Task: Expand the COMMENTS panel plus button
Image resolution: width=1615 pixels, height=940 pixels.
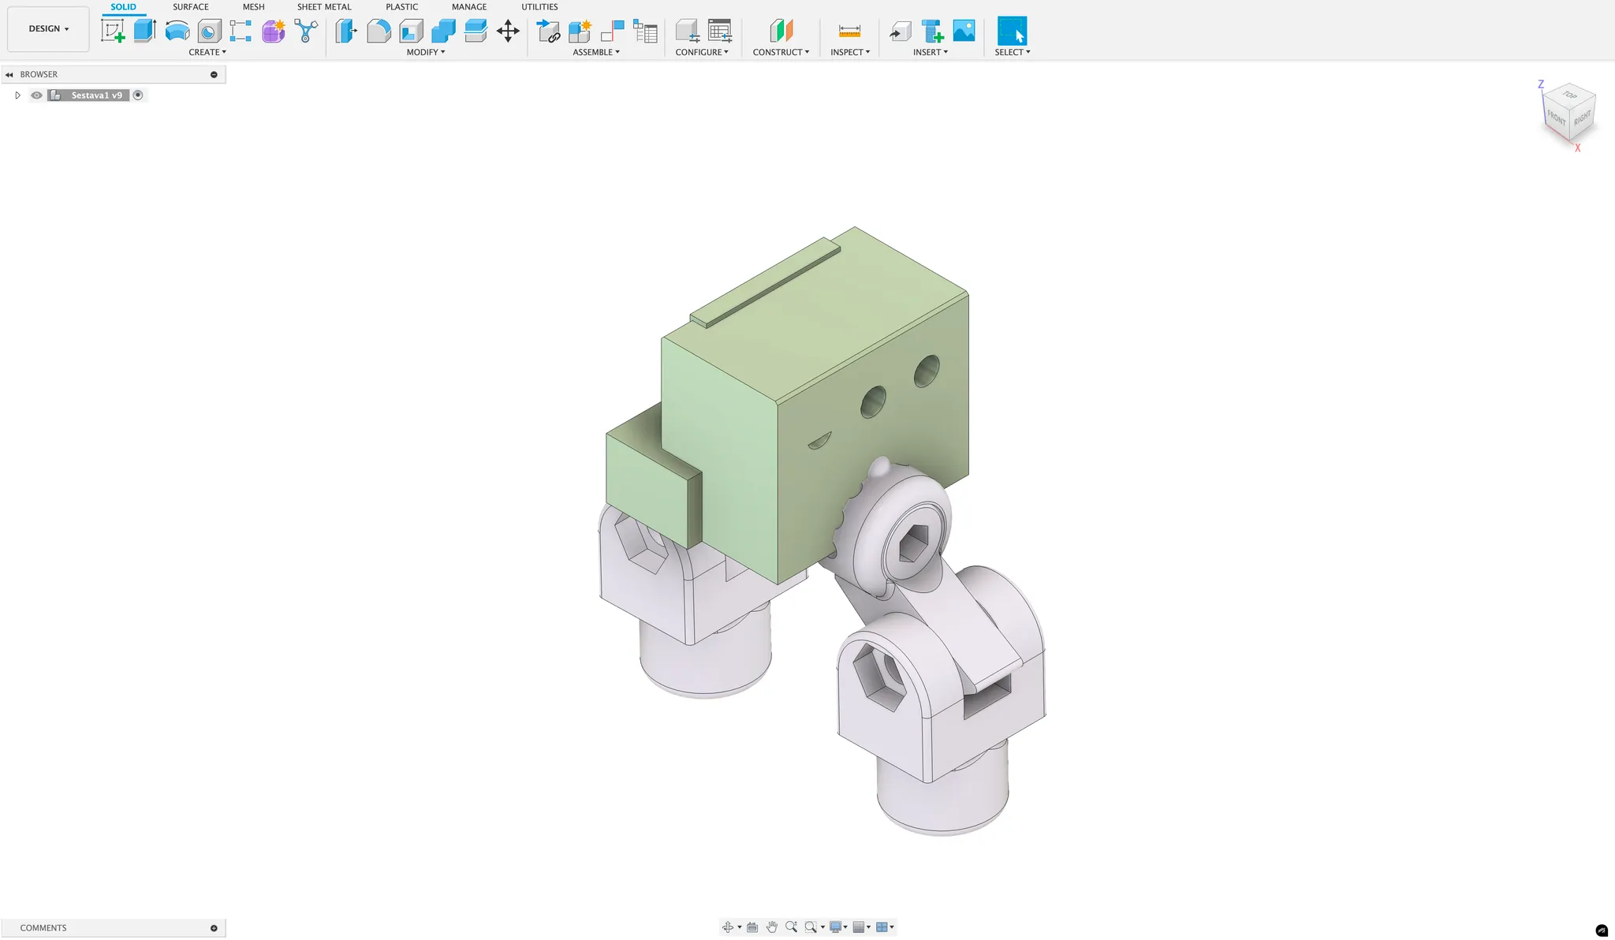Action: tap(214, 928)
